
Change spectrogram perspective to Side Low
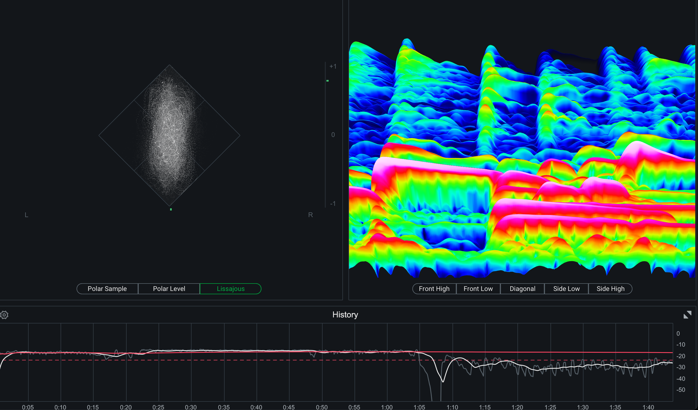[566, 289]
